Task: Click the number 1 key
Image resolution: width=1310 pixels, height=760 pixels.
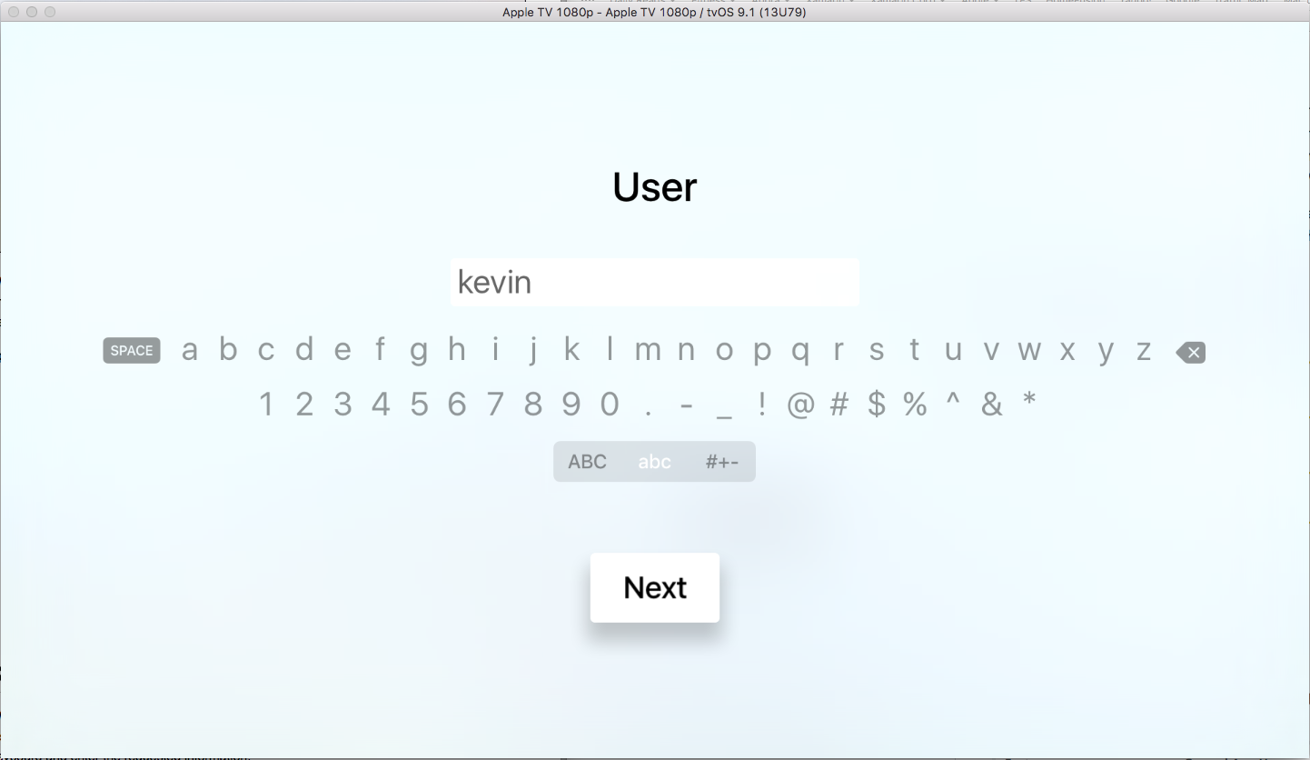Action: tap(266, 403)
